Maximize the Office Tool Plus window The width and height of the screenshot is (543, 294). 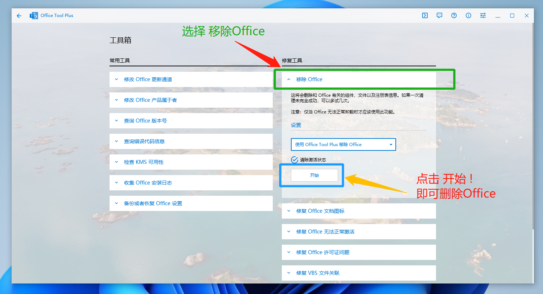[x=512, y=16]
